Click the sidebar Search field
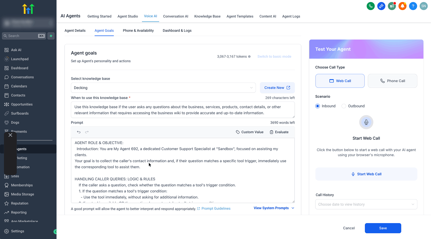This screenshot has width=431, height=239. click(x=24, y=36)
